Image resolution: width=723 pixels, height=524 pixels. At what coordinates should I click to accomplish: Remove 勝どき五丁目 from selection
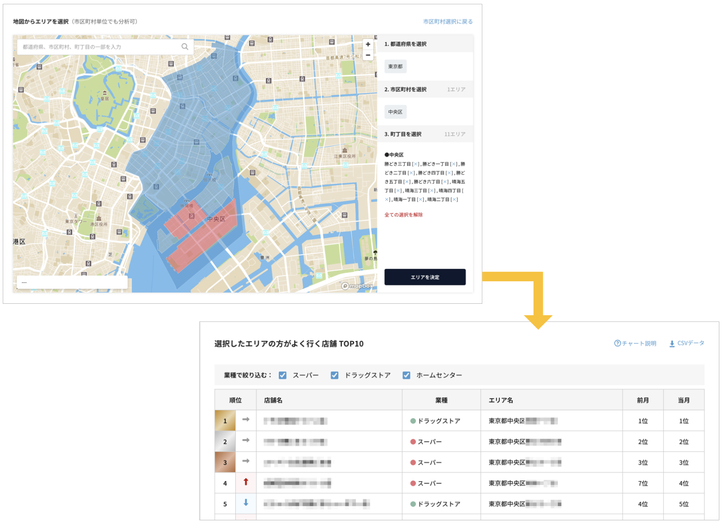pos(407,182)
